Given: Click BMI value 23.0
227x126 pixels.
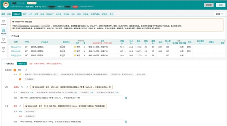Looking at the screenshot, I should tap(131, 47).
